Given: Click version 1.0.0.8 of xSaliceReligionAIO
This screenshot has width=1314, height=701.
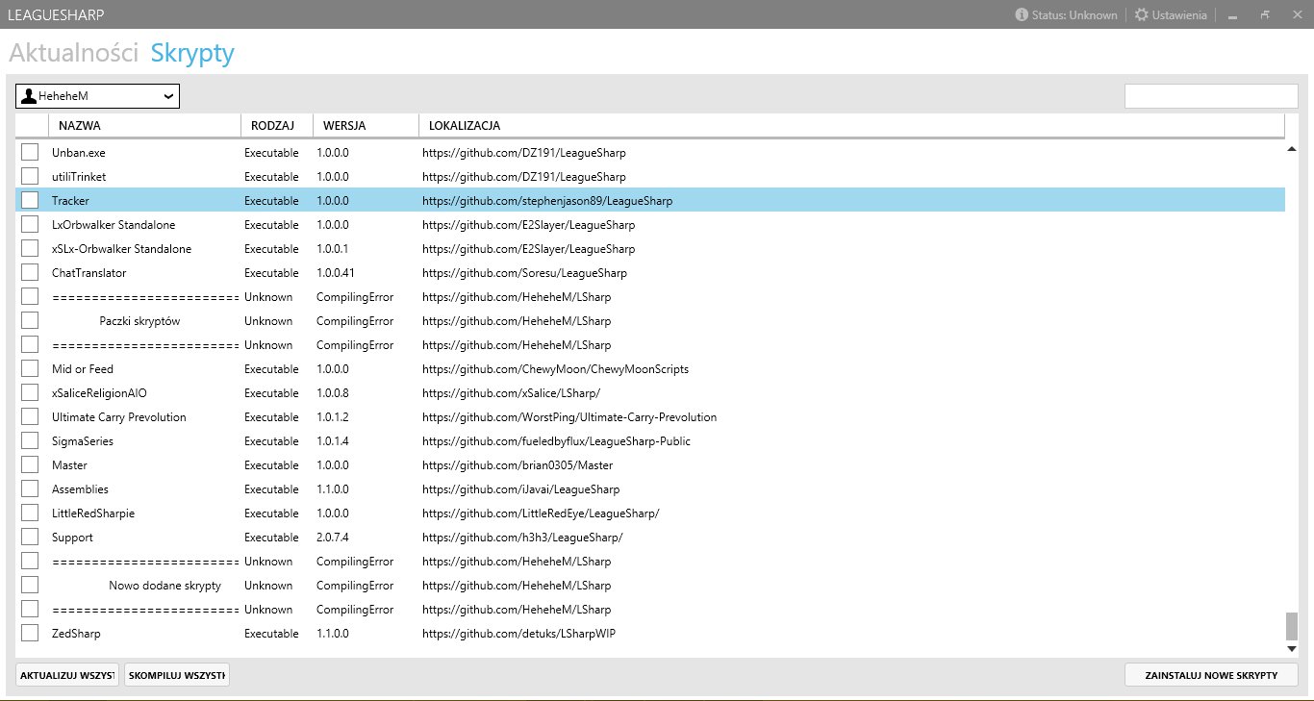Looking at the screenshot, I should (x=332, y=393).
